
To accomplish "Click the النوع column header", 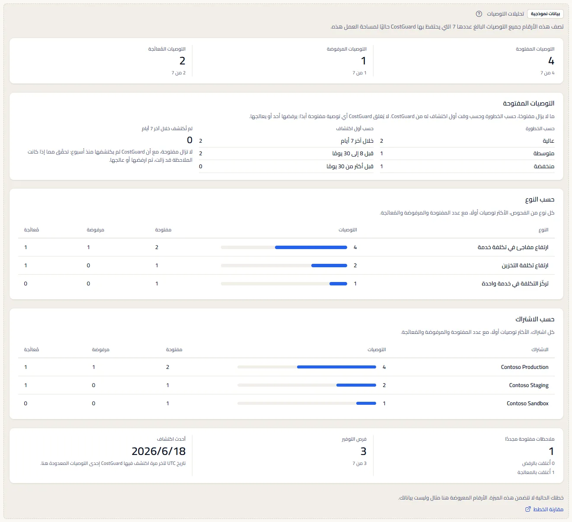I will [543, 230].
